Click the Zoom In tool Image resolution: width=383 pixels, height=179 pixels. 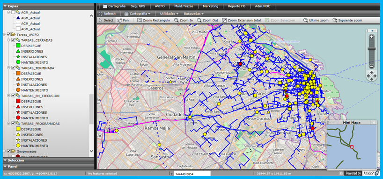(x=184, y=21)
